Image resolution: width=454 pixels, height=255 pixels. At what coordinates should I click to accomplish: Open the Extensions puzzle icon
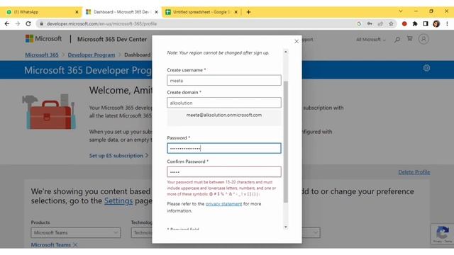[x=415, y=23]
